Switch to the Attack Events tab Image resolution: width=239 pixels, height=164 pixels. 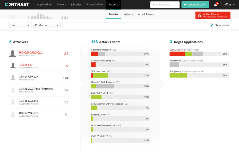pyautogui.click(x=146, y=14)
